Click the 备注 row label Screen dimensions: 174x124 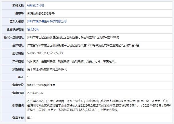21,77
